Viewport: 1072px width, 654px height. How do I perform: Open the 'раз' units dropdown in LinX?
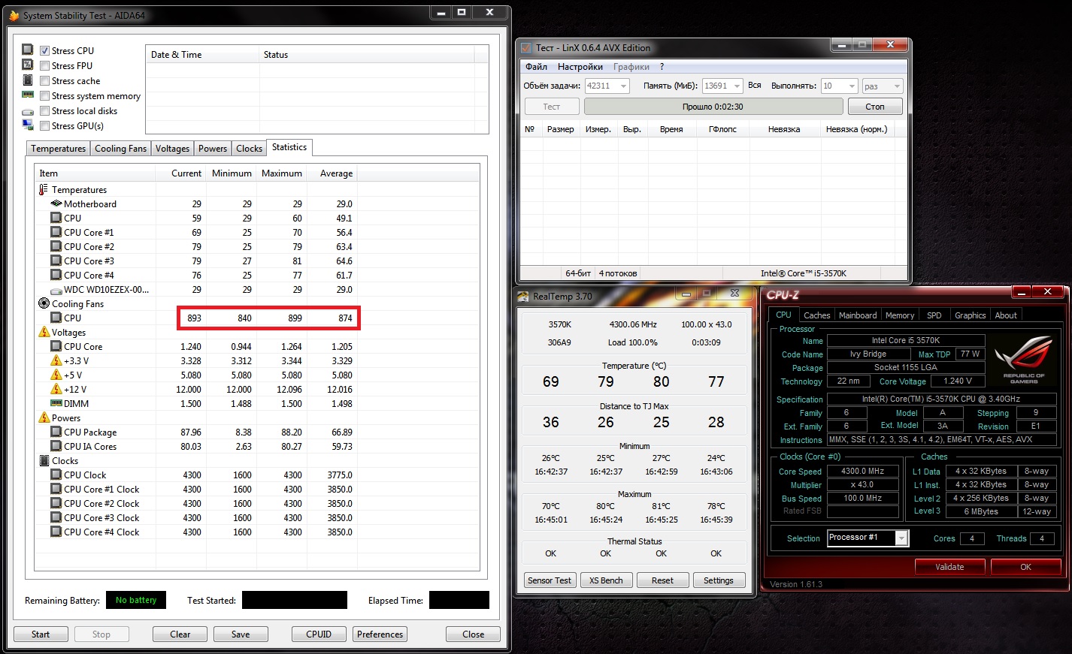click(896, 86)
